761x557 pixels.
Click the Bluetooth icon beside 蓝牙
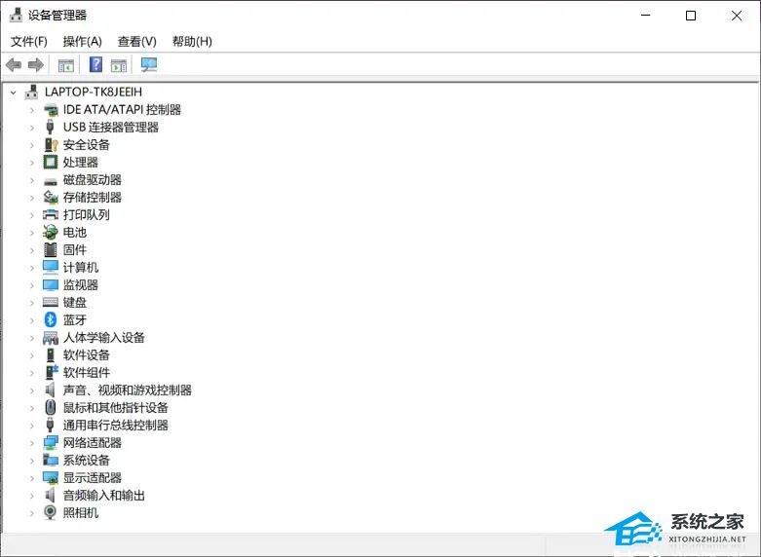[51, 320]
